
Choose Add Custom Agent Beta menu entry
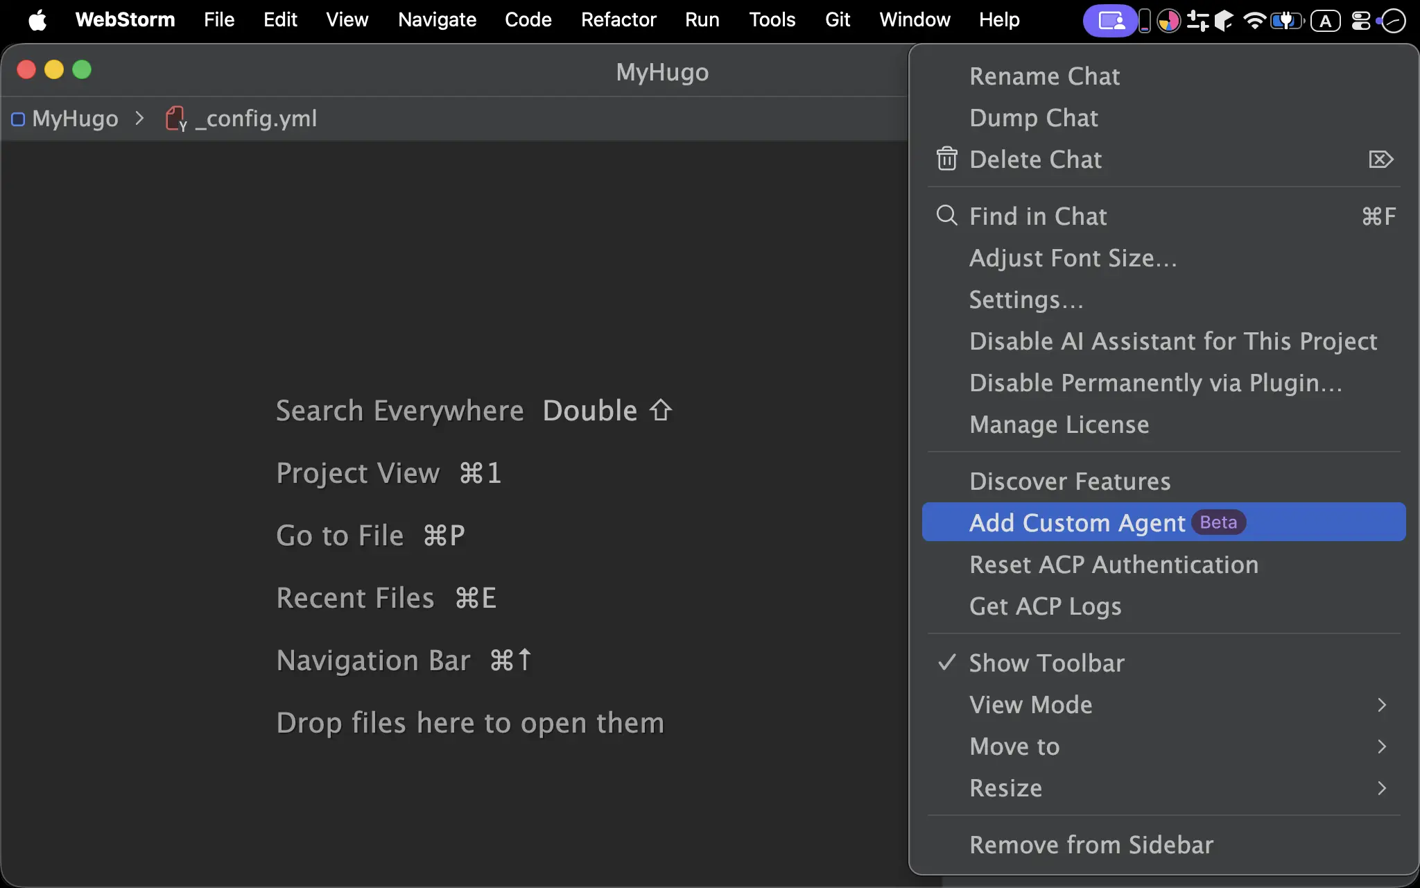coord(1163,522)
